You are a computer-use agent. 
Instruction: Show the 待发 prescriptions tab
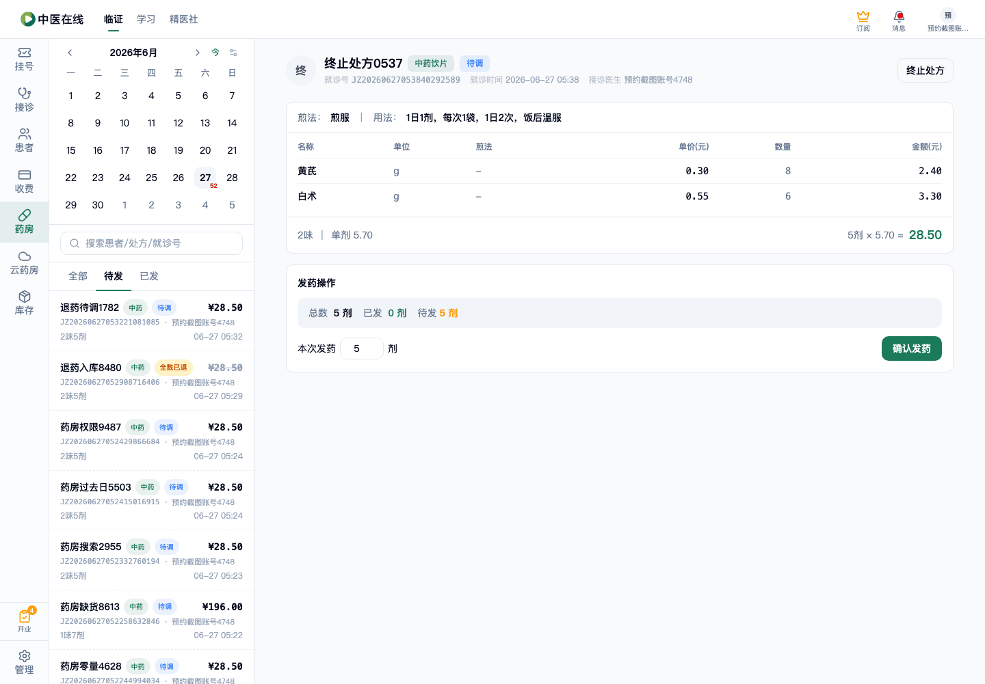pyautogui.click(x=114, y=276)
